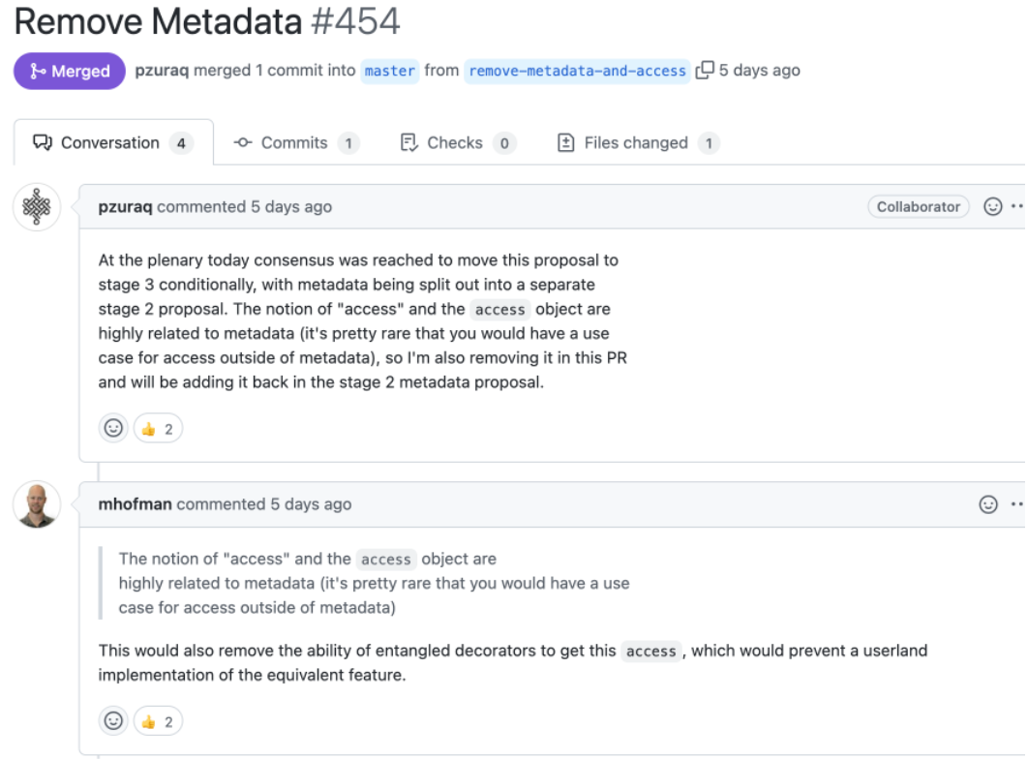Click the purple Merged status badge

click(x=70, y=72)
